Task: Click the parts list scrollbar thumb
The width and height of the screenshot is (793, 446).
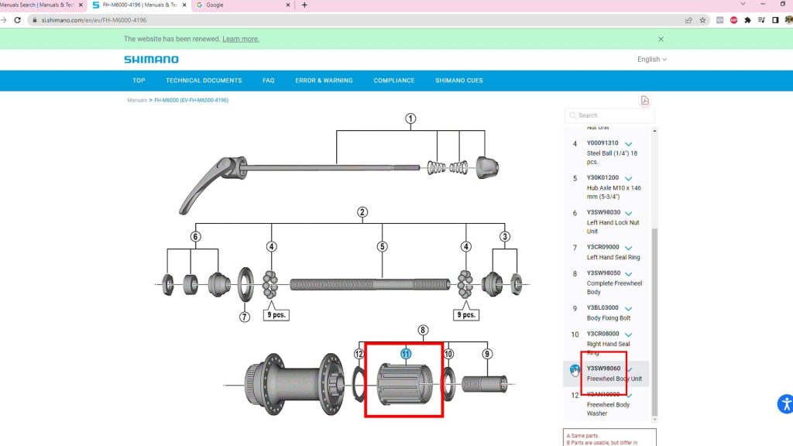Action: (654, 321)
